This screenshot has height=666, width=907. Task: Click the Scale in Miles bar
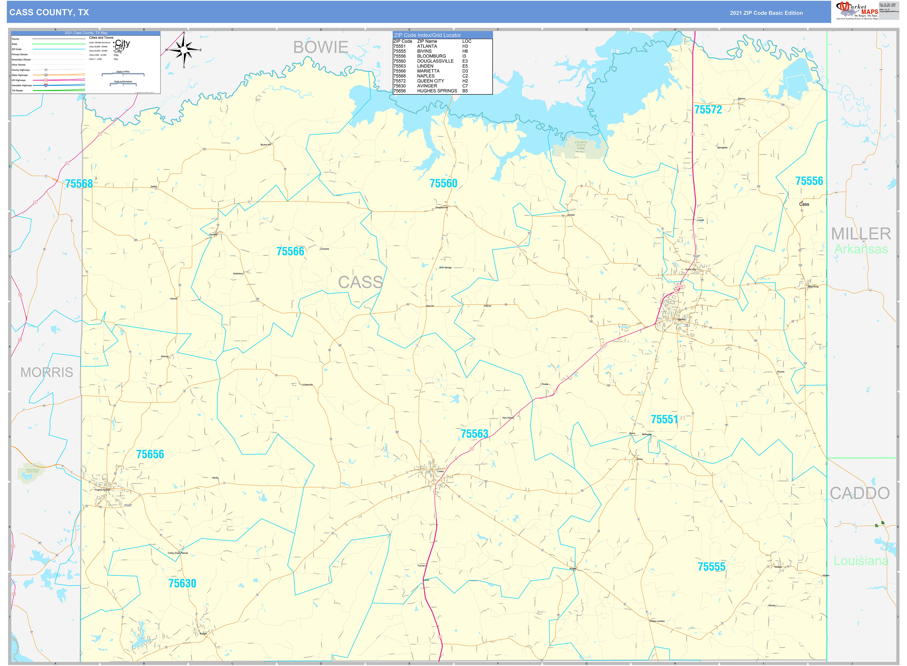tap(123, 74)
